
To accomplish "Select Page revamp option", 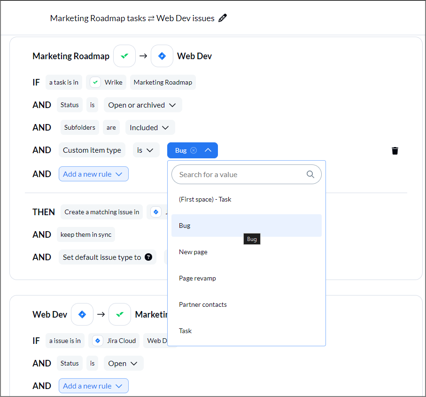I will [x=247, y=278].
